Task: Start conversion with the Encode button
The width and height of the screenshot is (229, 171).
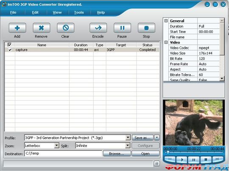Action: tap(98, 28)
